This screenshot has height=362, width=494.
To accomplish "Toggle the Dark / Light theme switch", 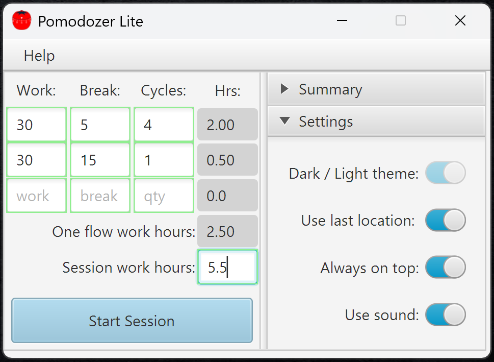I will (445, 173).
